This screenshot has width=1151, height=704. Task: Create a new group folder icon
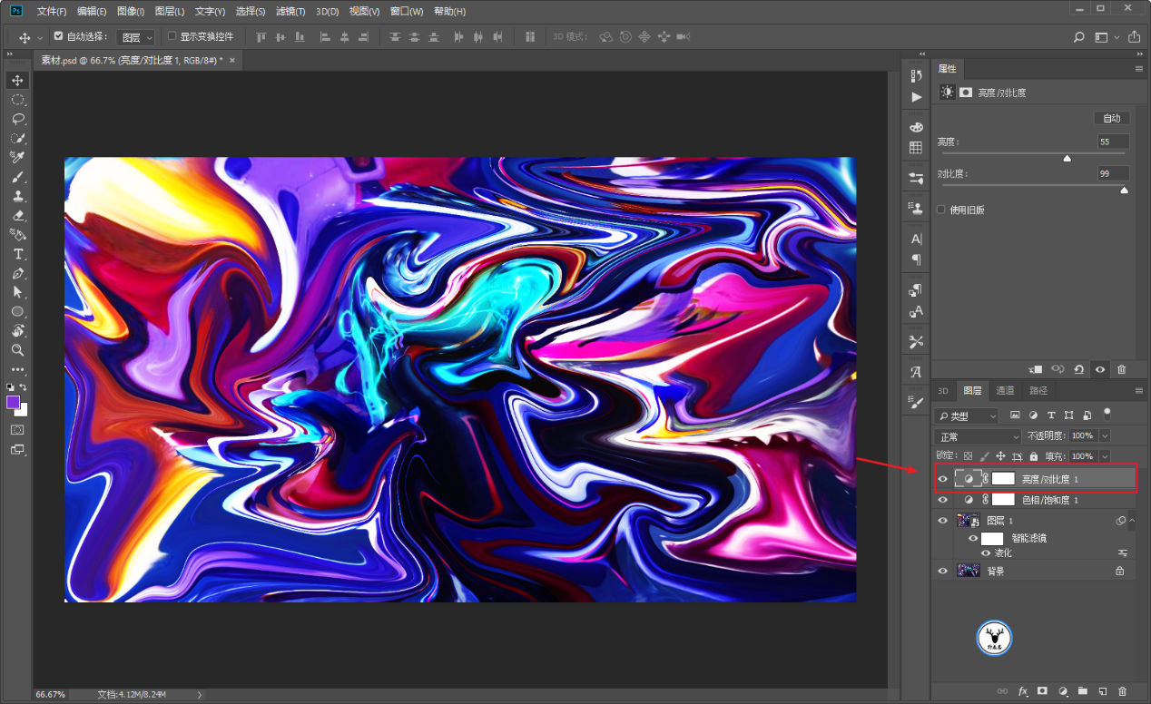click(x=1082, y=691)
